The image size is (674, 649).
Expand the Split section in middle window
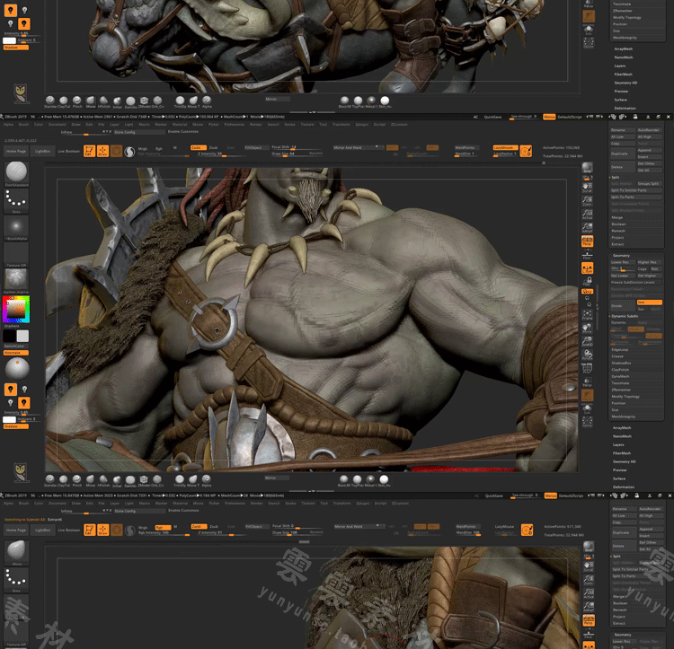616,177
